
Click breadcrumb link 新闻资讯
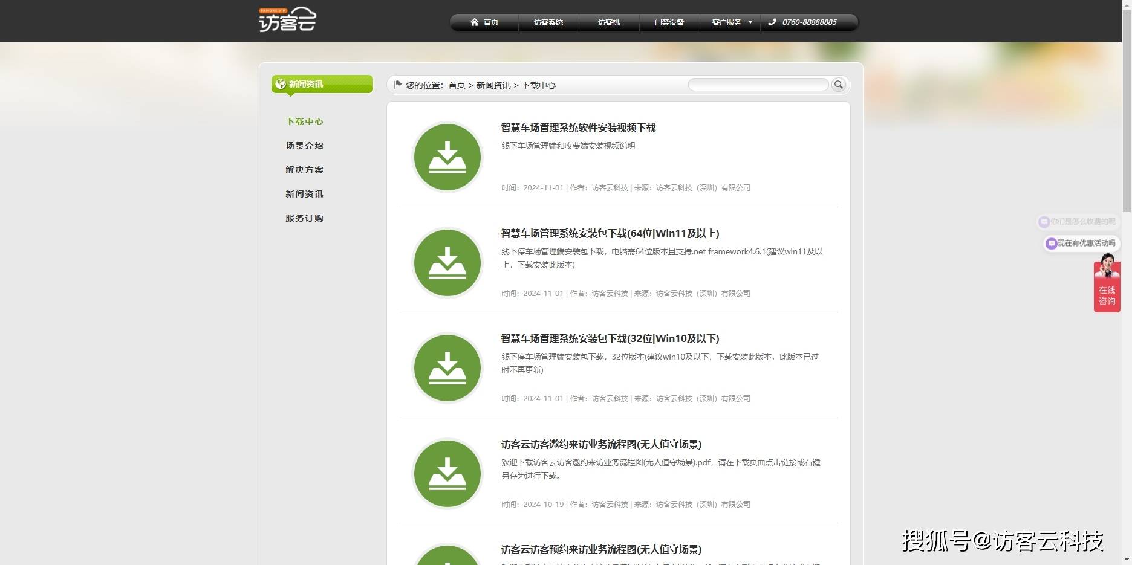pyautogui.click(x=493, y=85)
